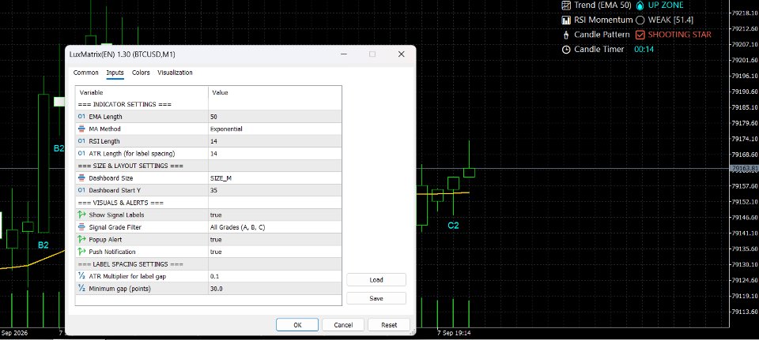Open the Dashboard Size SIZE_M dropdown

click(275, 178)
